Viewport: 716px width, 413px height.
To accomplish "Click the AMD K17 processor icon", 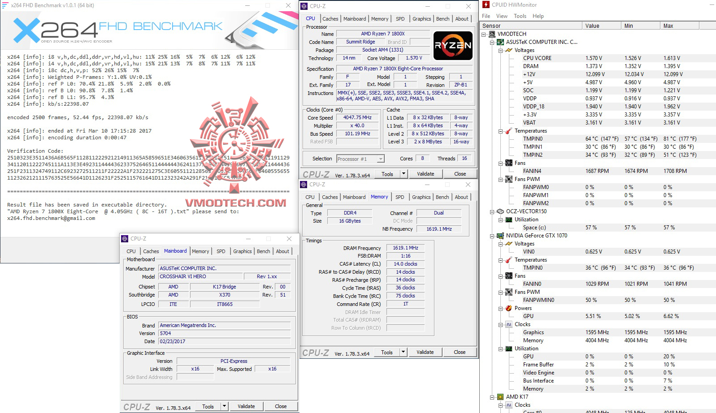I will [x=500, y=397].
